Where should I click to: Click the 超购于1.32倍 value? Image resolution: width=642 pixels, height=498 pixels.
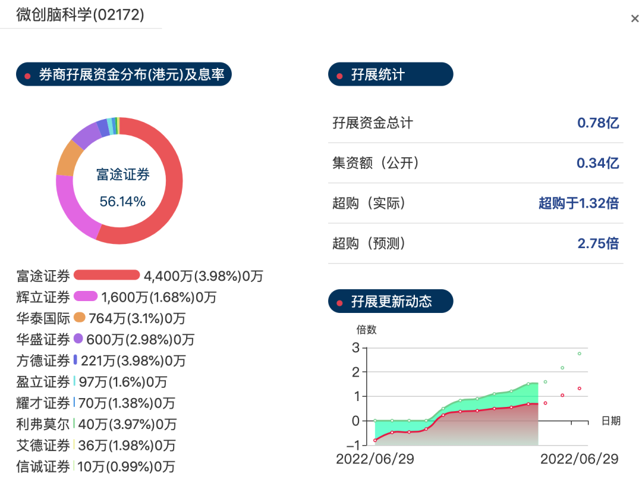[578, 203]
